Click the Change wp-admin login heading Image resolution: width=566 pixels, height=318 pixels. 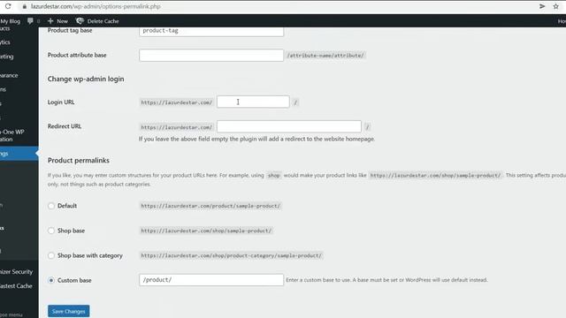(x=86, y=79)
